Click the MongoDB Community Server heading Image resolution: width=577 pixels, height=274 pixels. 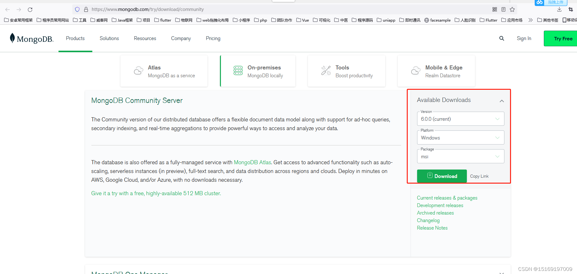137,100
